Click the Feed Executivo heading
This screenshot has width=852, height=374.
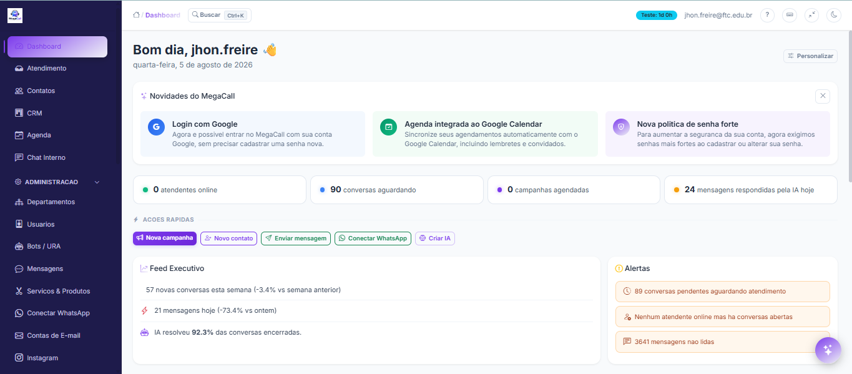[177, 268]
